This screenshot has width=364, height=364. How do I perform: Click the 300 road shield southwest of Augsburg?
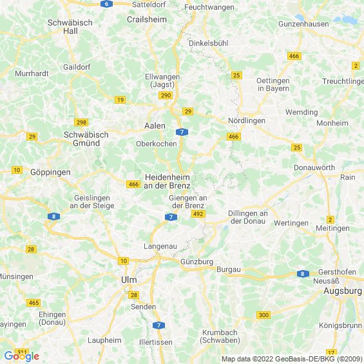pyautogui.click(x=263, y=315)
